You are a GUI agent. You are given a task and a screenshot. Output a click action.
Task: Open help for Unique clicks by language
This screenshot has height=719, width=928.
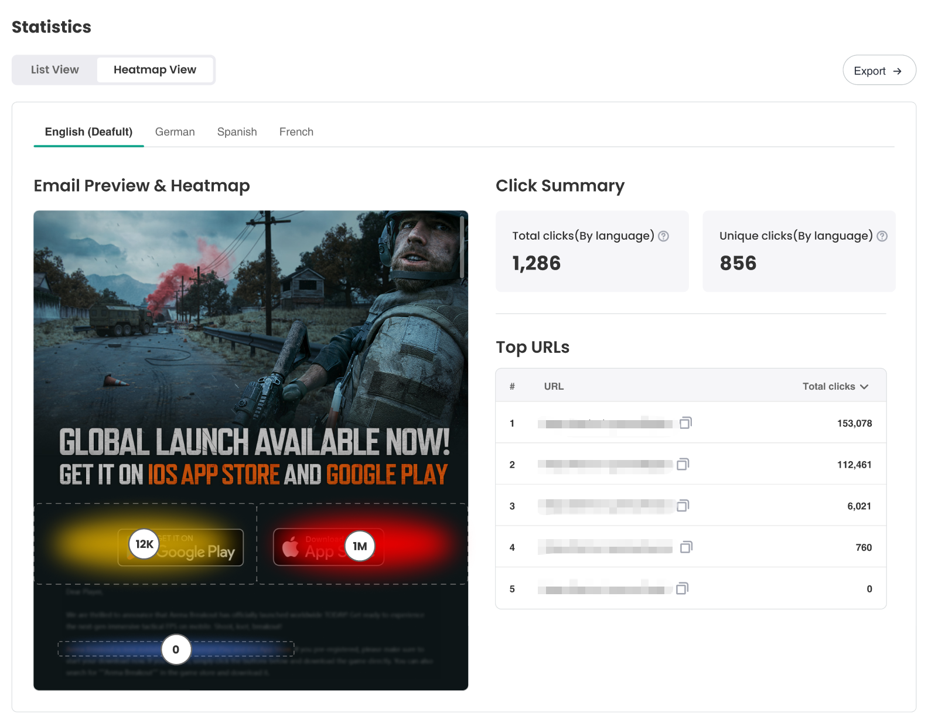click(x=882, y=236)
